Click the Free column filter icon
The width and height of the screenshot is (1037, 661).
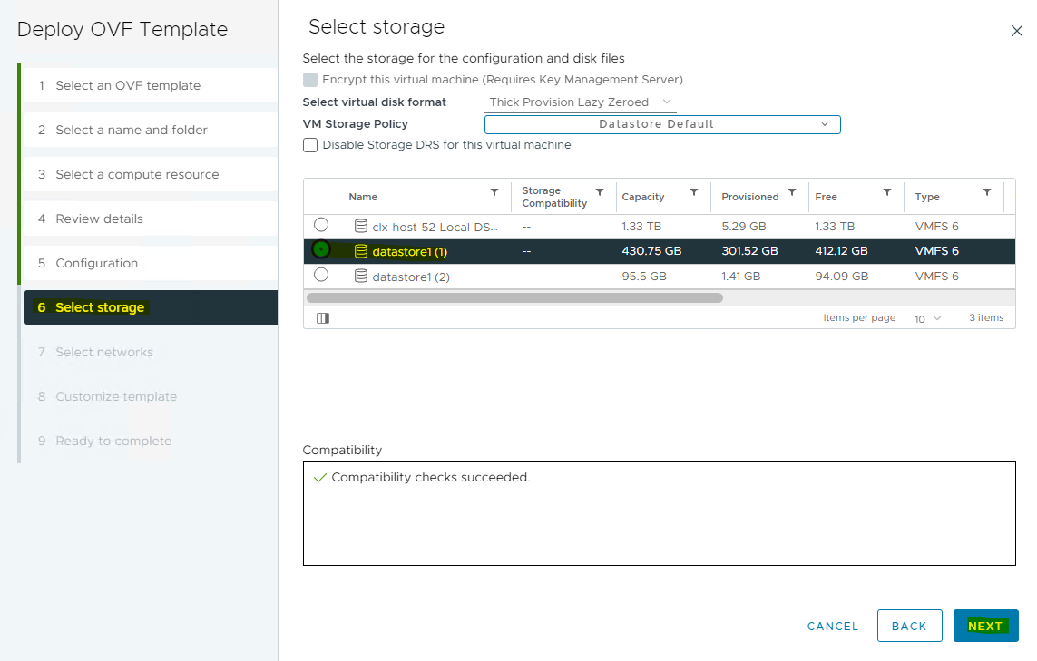click(889, 192)
